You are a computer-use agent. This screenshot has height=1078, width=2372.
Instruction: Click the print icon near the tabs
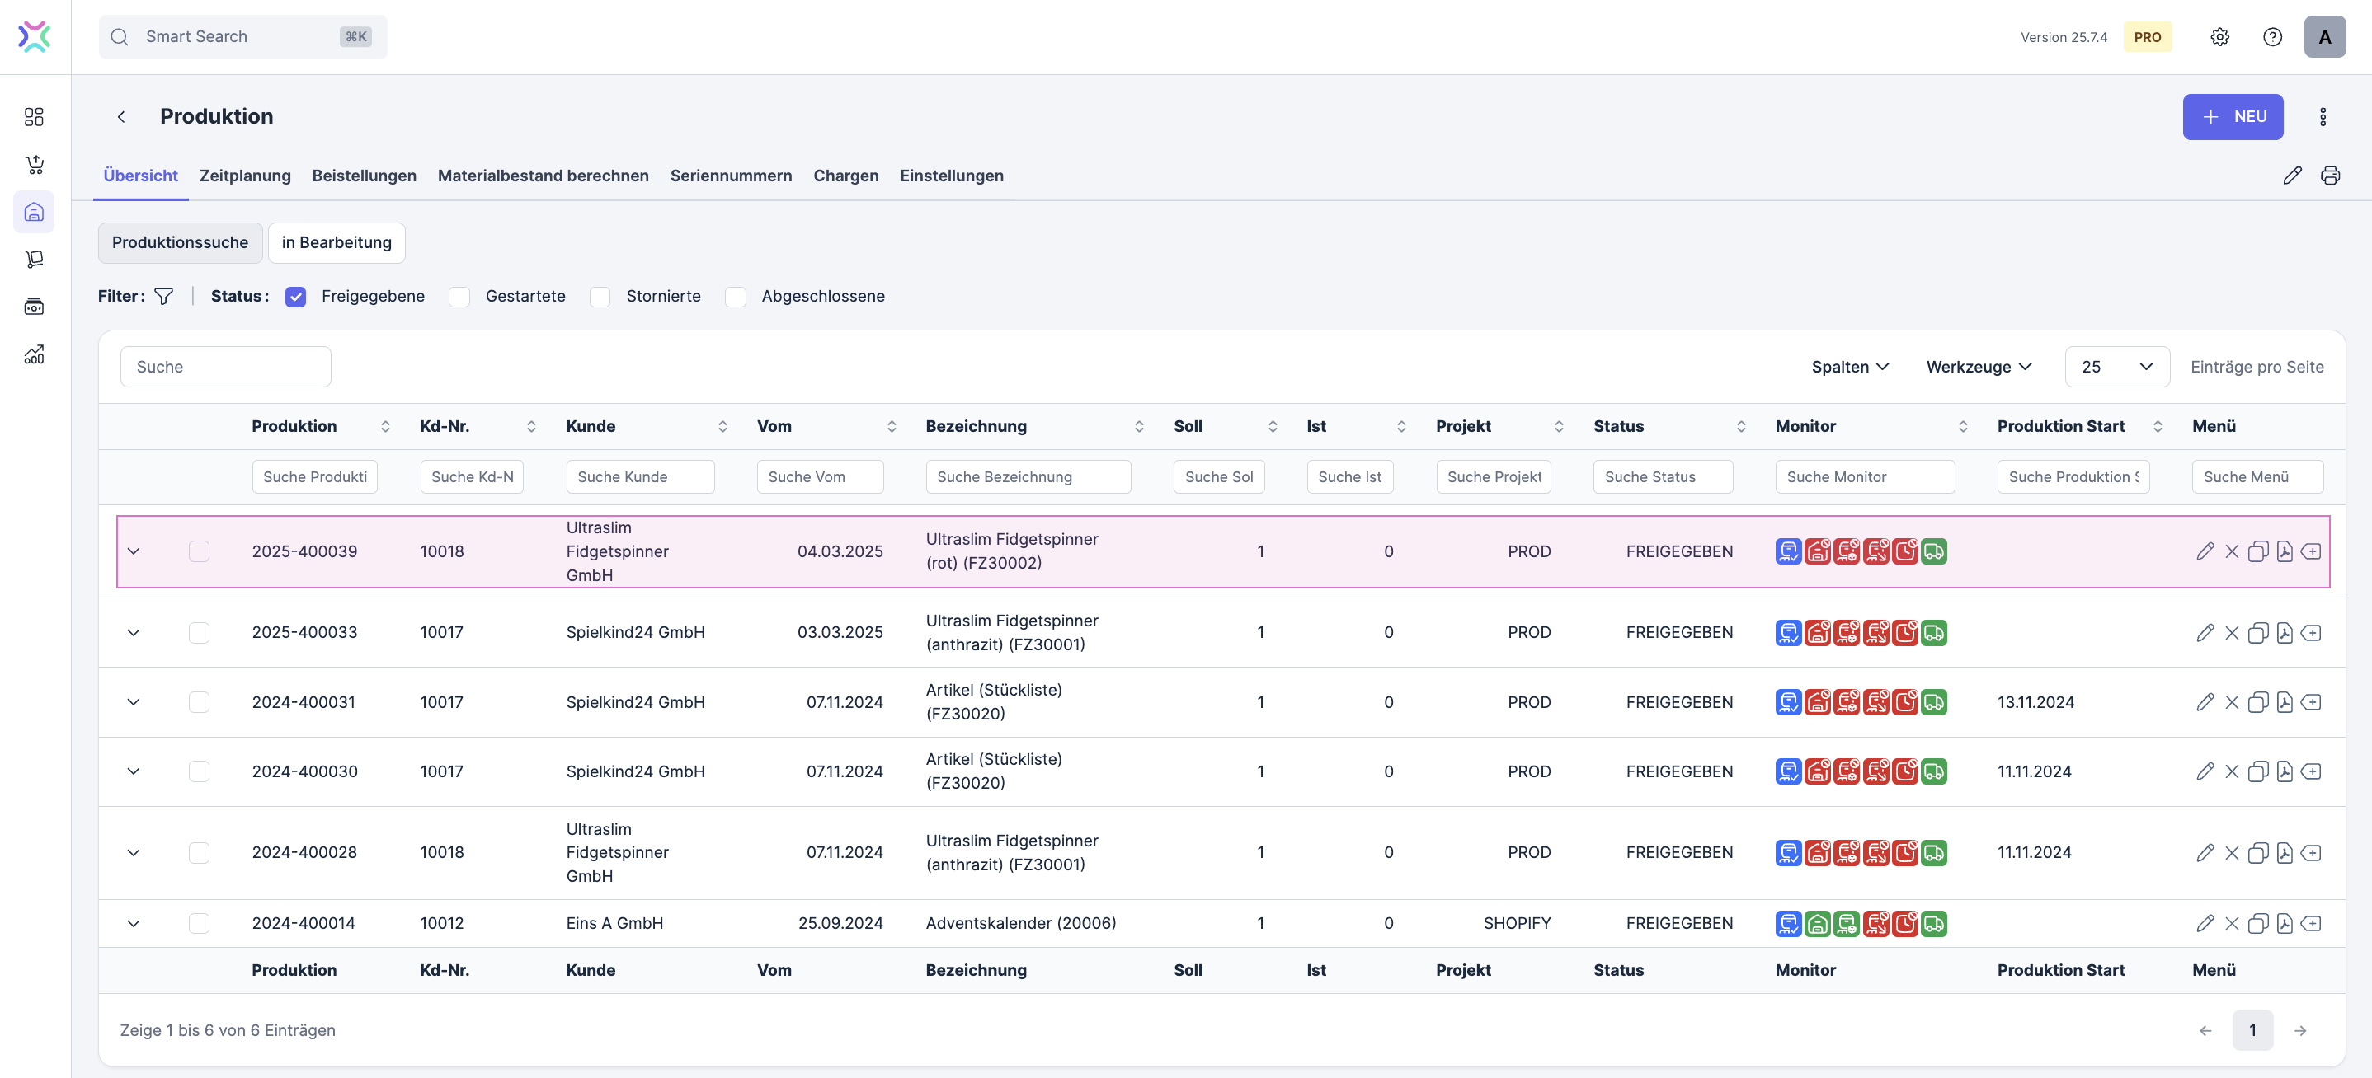click(x=2330, y=176)
